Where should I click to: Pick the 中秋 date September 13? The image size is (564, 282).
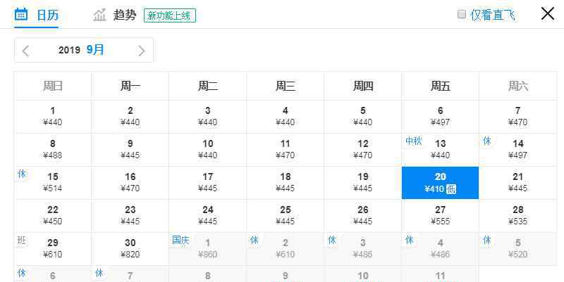click(x=440, y=150)
